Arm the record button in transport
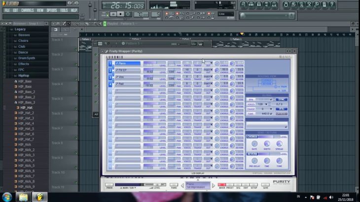 coord(128,14)
